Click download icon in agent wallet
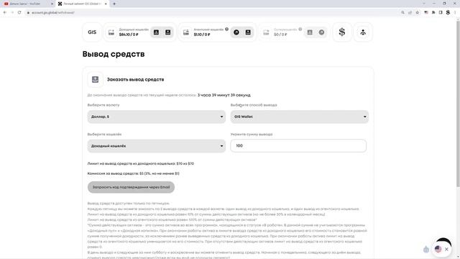 pos(248,32)
